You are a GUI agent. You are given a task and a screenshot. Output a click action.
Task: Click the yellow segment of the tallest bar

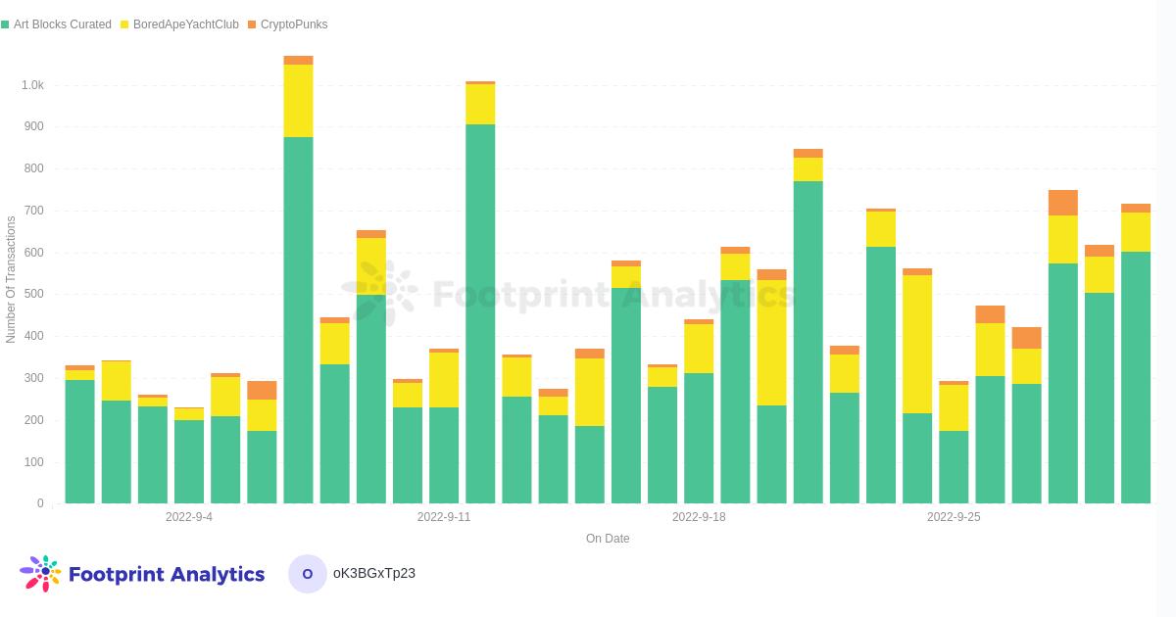click(x=298, y=101)
